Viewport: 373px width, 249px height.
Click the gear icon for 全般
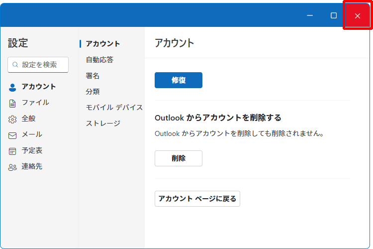tap(12, 119)
